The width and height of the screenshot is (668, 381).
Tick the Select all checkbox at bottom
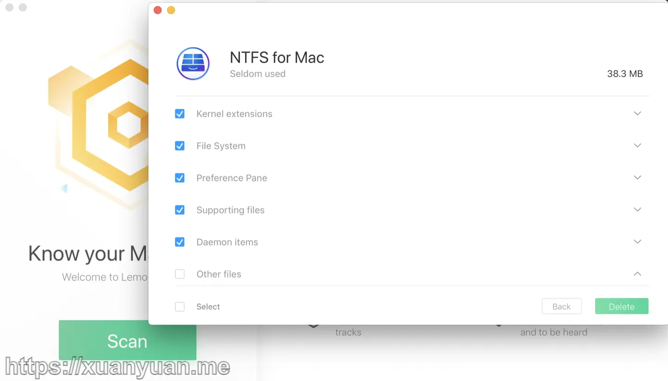pyautogui.click(x=180, y=307)
